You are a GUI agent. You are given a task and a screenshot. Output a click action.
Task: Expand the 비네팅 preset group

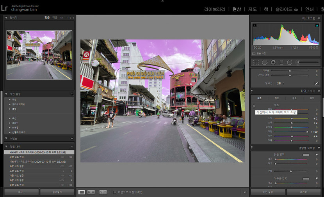pyautogui.click(x=9, y=128)
